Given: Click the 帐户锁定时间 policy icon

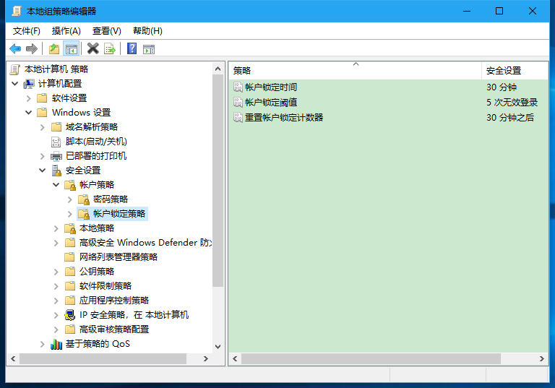Looking at the screenshot, I should click(x=238, y=87).
